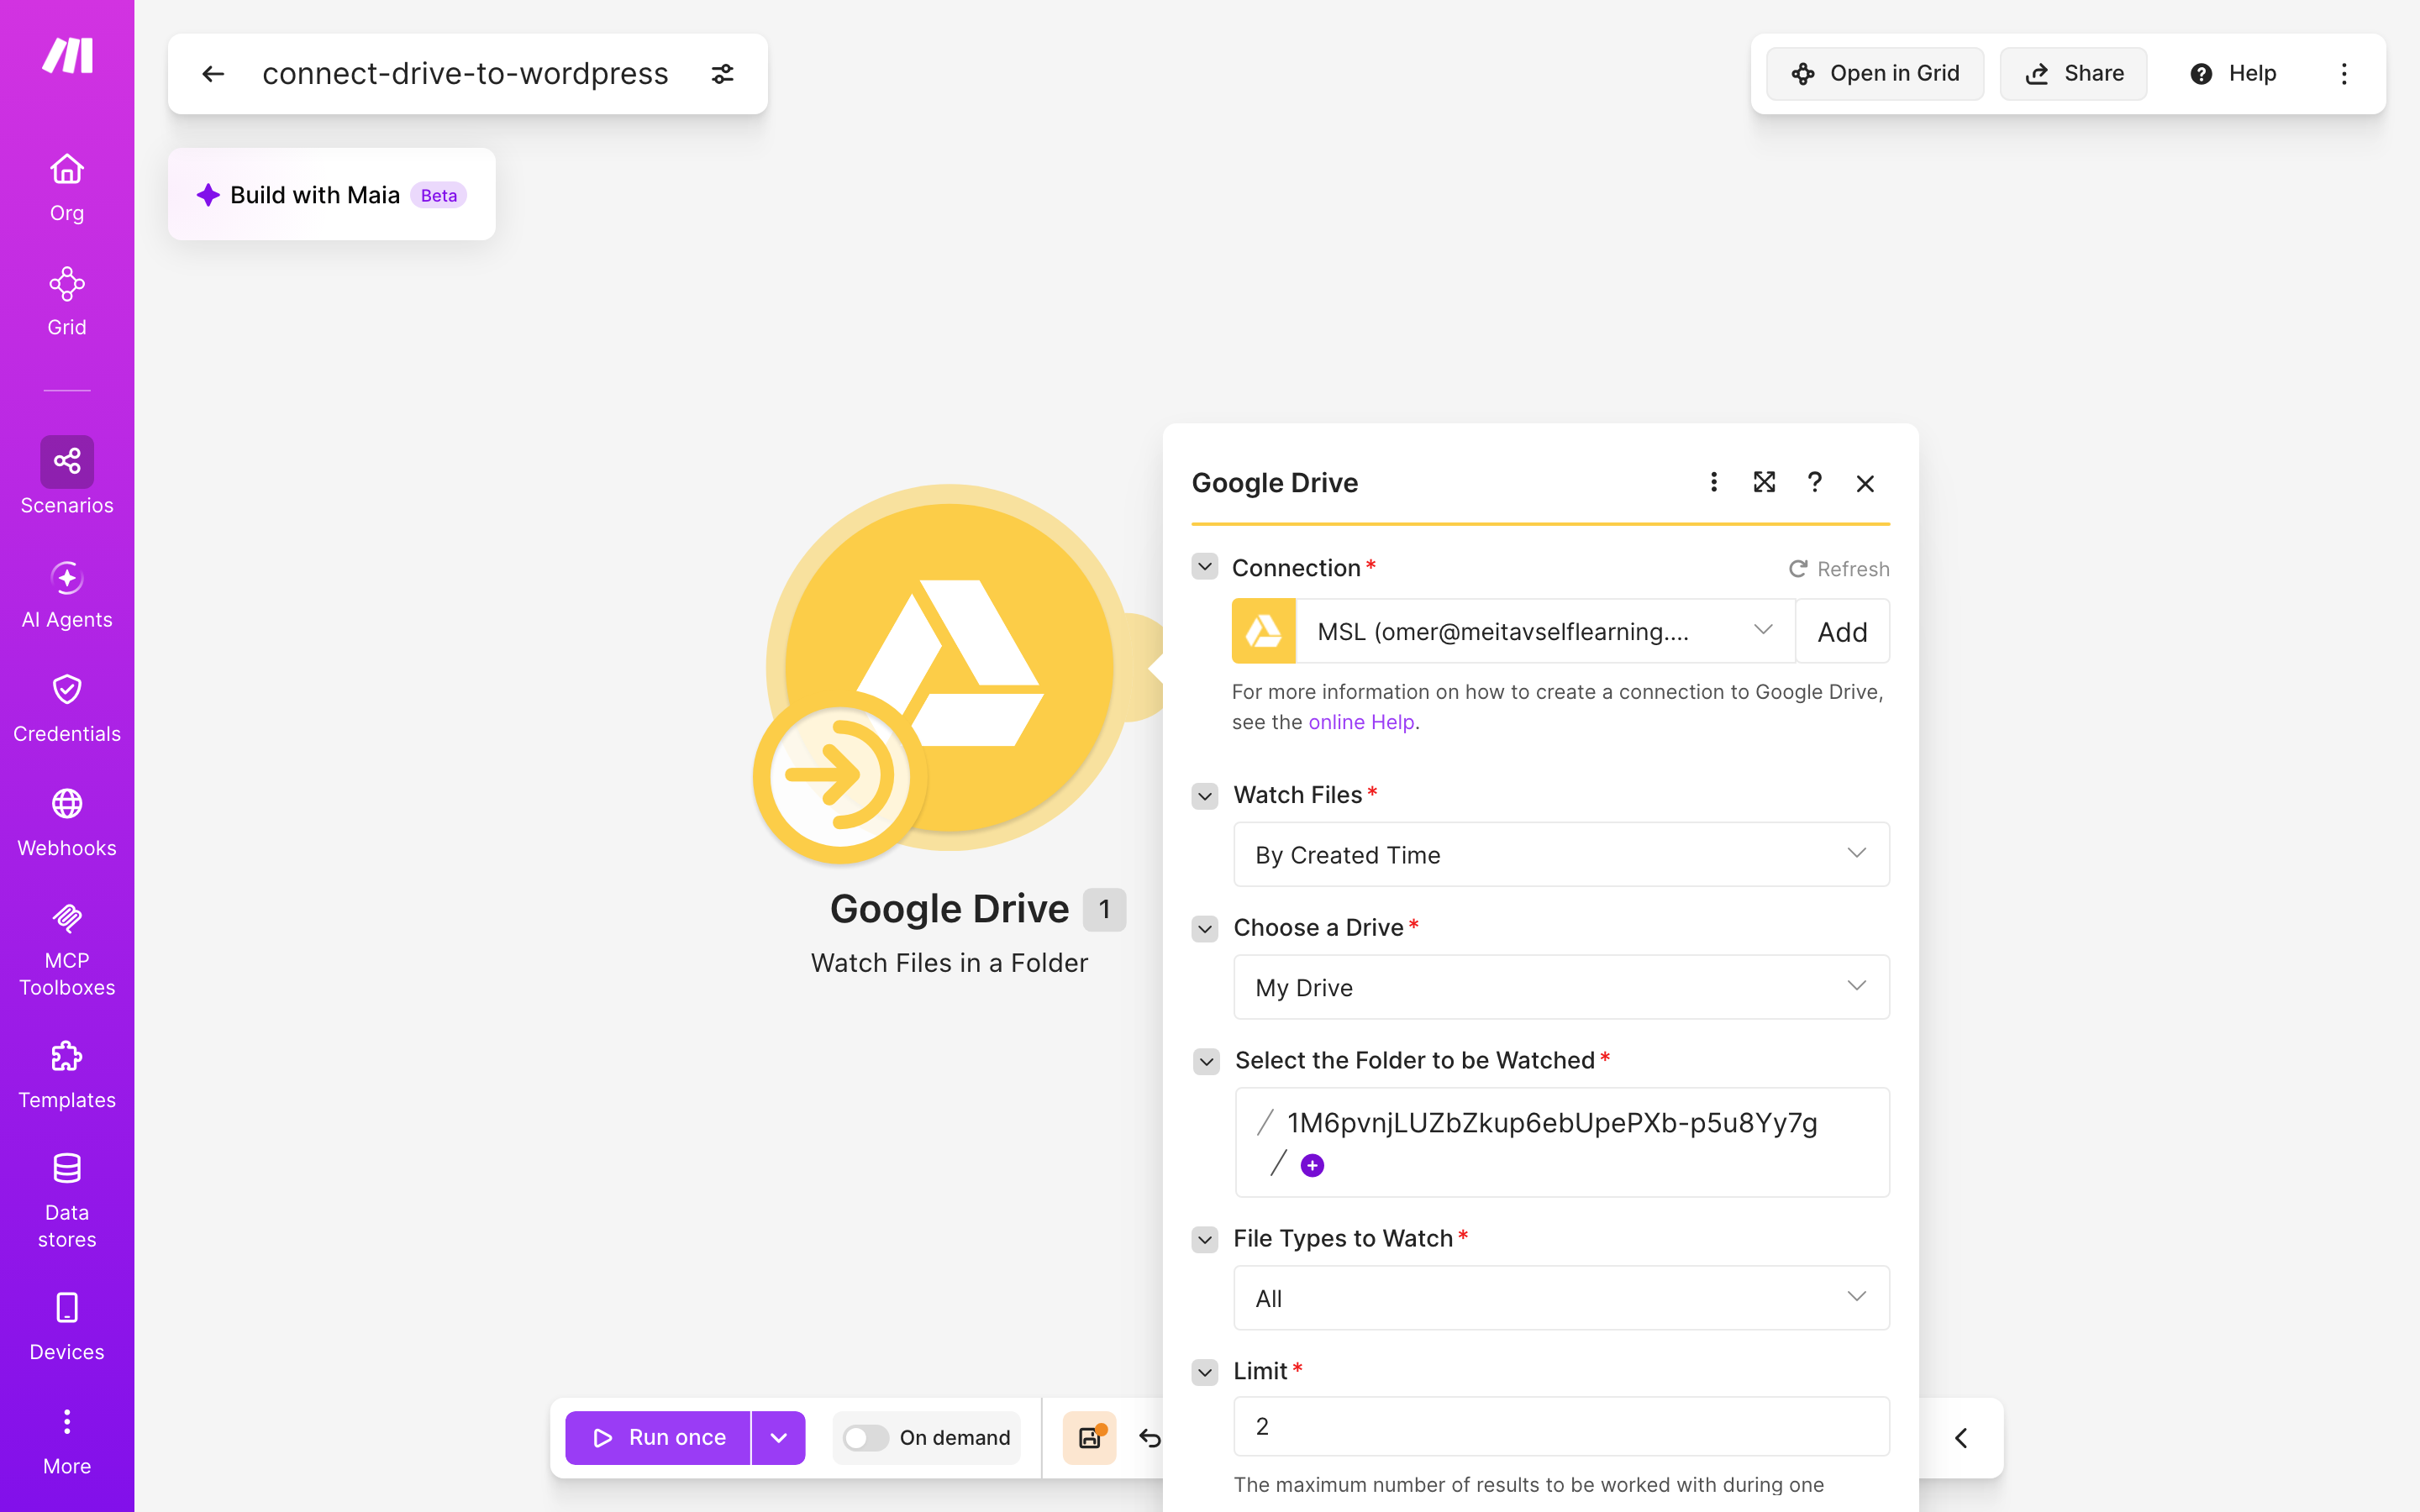Image resolution: width=2420 pixels, height=1512 pixels.
Task: Go to Scenarios in the sidebar
Action: (x=67, y=475)
